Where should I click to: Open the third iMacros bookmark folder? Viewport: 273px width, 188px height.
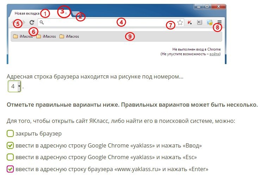click(x=69, y=36)
